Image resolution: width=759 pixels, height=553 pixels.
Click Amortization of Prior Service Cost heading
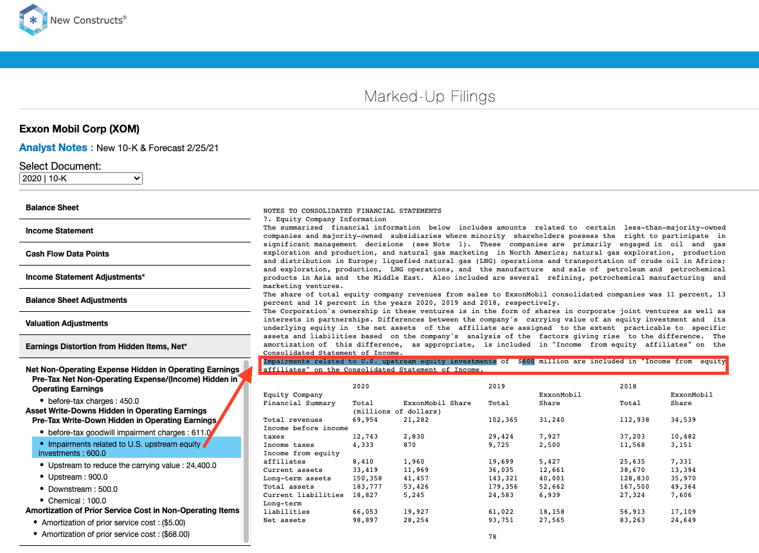click(x=132, y=511)
